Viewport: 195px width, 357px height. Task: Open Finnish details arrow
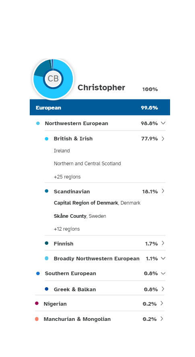[163, 243]
